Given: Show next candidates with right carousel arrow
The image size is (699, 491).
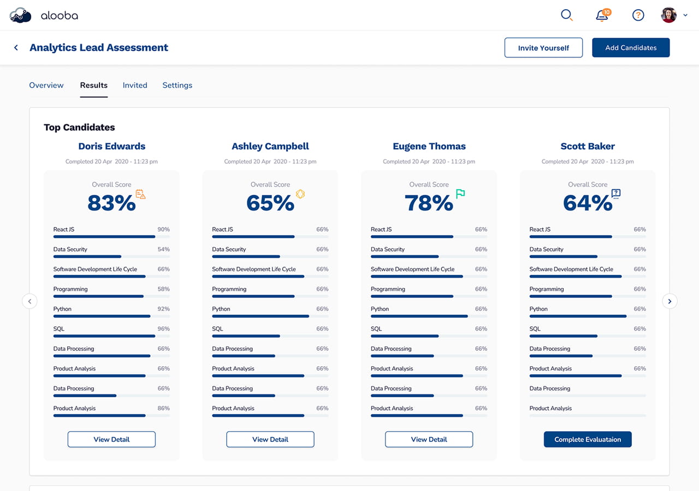Looking at the screenshot, I should (x=670, y=301).
